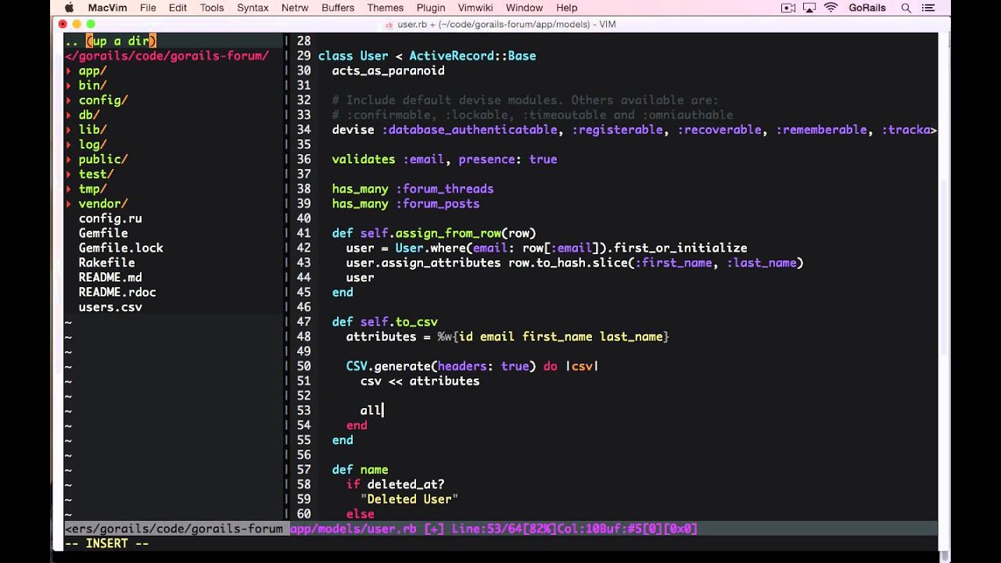Viewport: 1001px width, 563px height.
Task: Click the 'CSV.generate(headers: true)' line
Action: coord(472,366)
